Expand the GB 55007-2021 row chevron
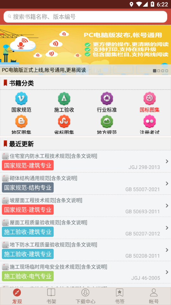Viewport: 171px width, 305px height. [167, 183]
